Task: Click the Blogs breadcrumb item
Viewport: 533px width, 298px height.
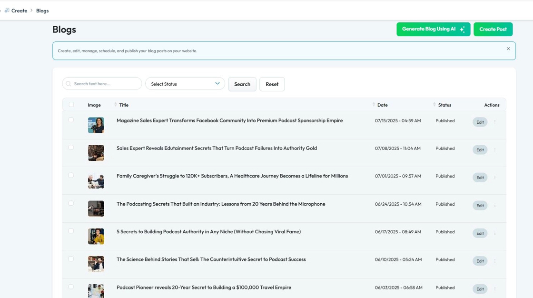Action: click(x=42, y=10)
